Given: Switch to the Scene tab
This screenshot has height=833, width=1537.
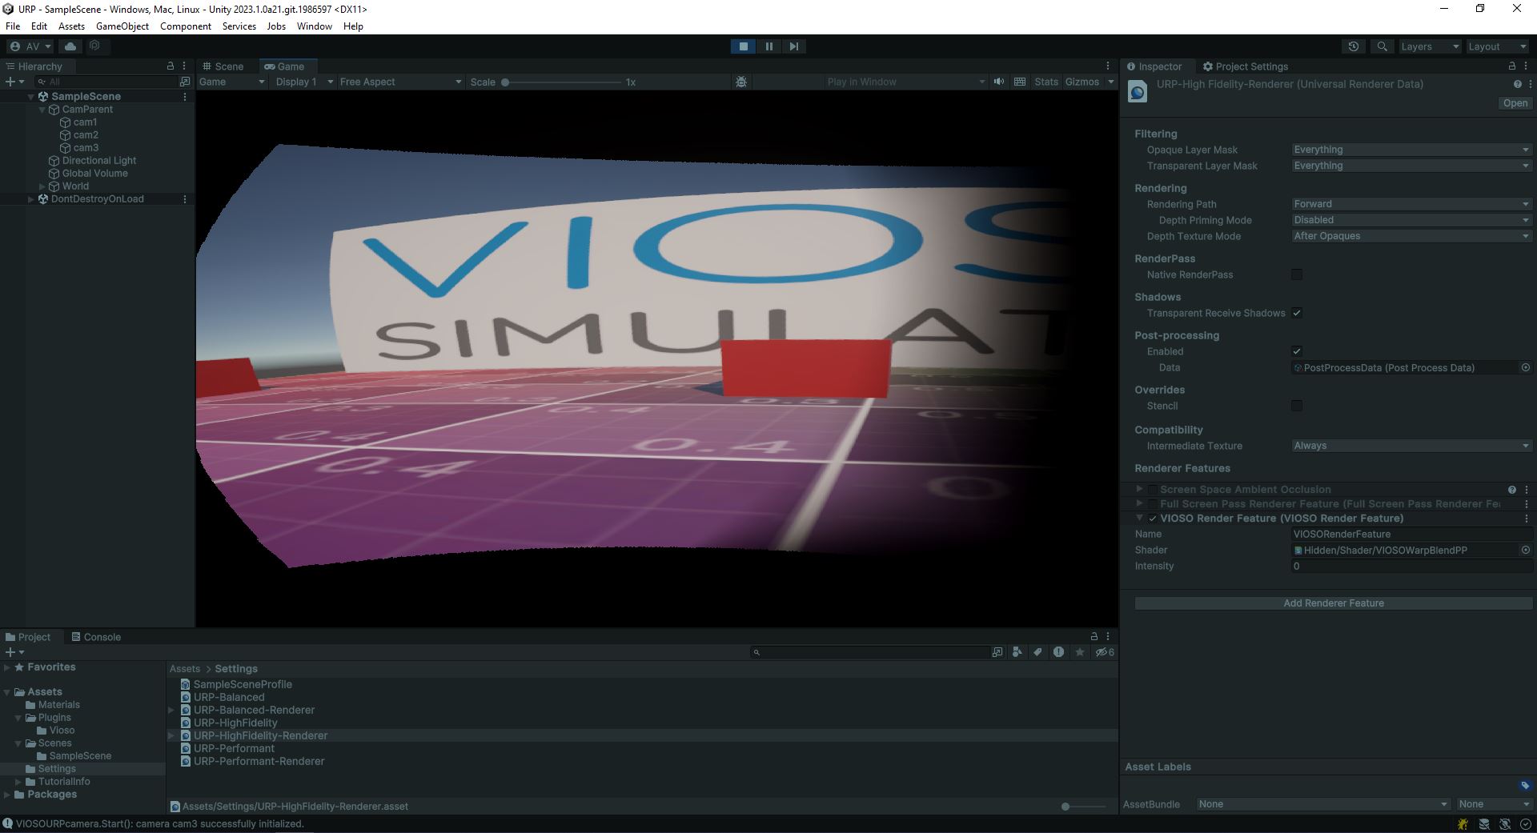Looking at the screenshot, I should (223, 66).
